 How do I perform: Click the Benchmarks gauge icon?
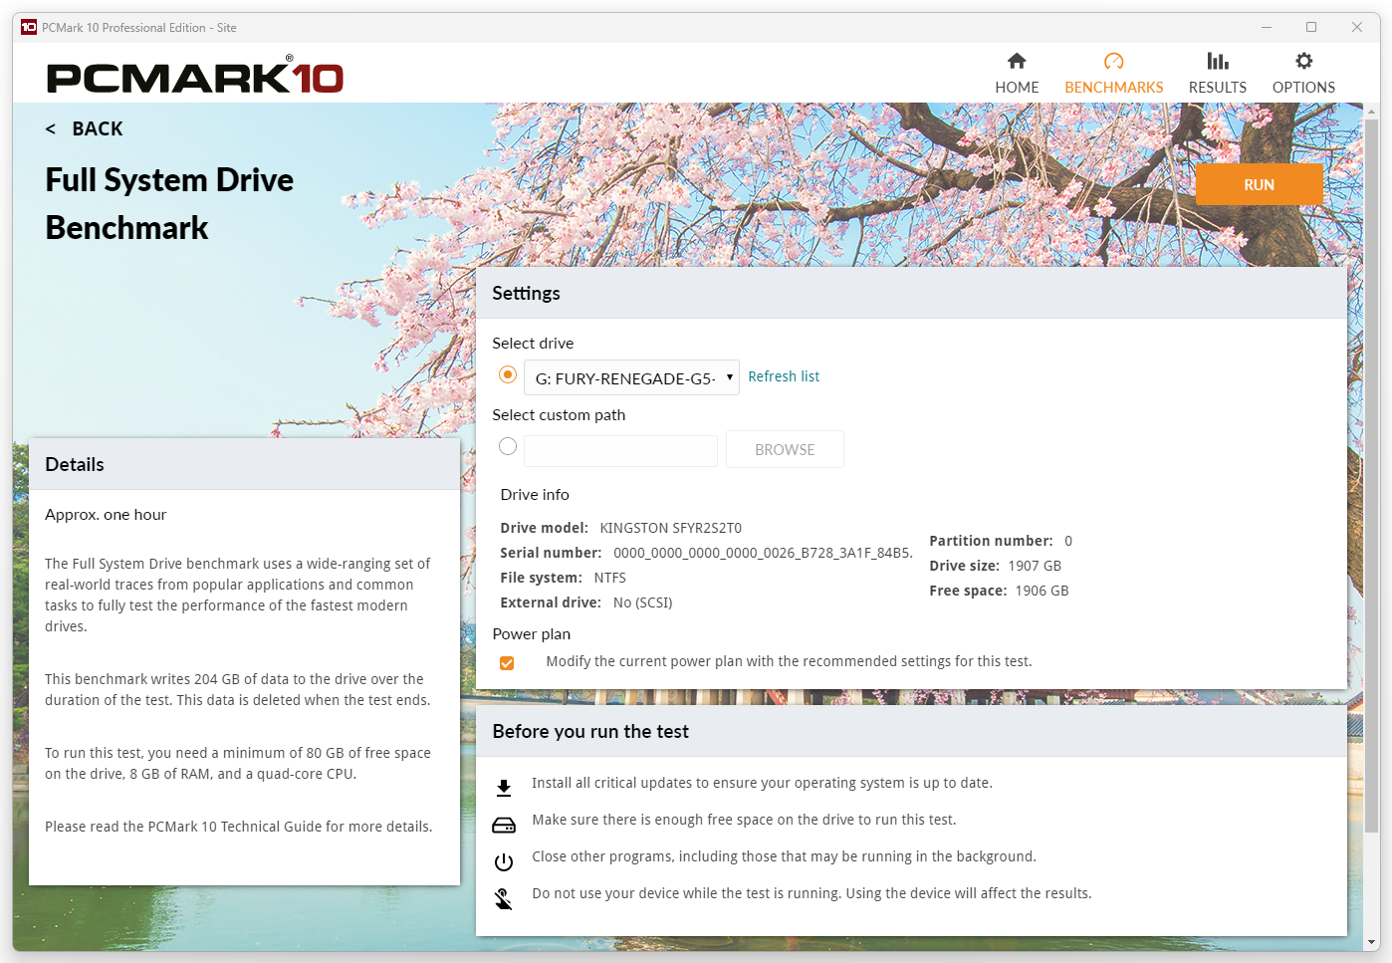[1113, 61]
